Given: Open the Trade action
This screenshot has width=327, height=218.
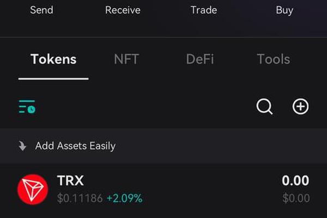Looking at the screenshot, I should tap(203, 10).
